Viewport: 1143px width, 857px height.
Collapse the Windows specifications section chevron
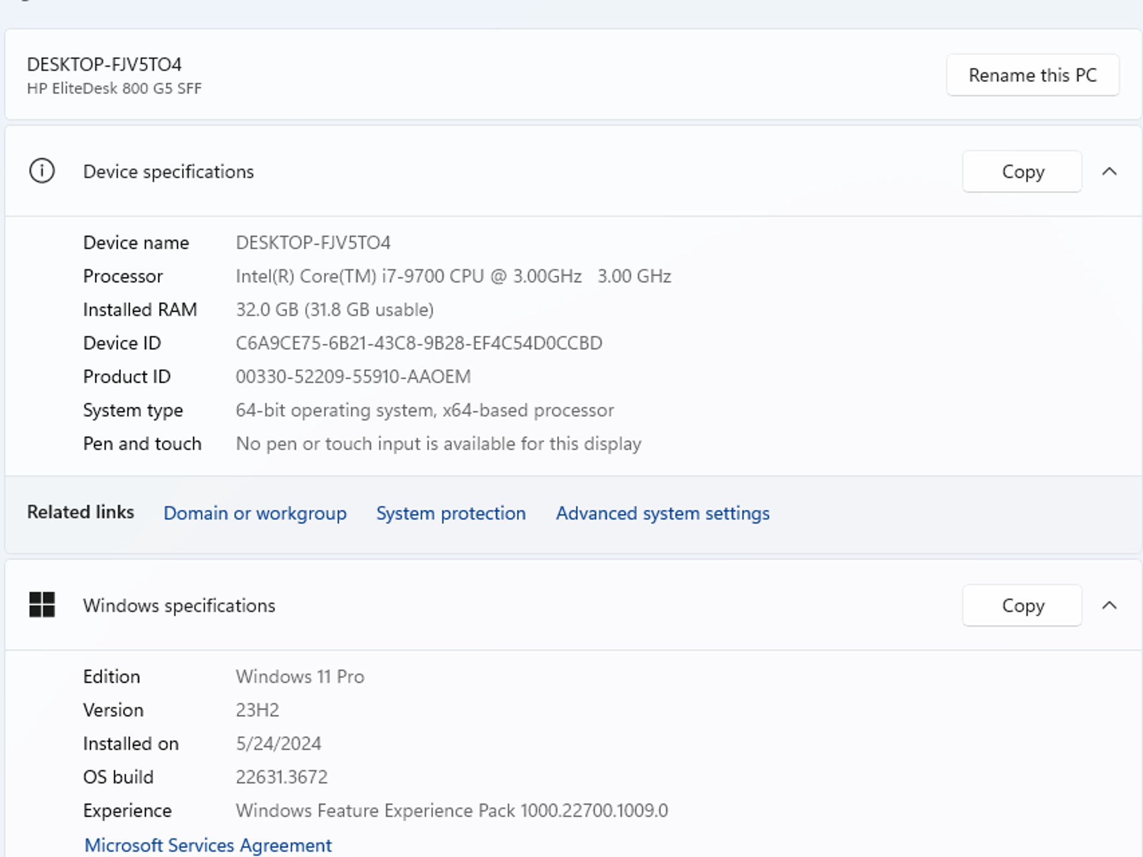pyautogui.click(x=1110, y=605)
